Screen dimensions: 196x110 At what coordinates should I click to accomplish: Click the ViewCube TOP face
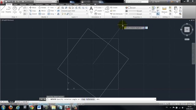tap(187, 30)
